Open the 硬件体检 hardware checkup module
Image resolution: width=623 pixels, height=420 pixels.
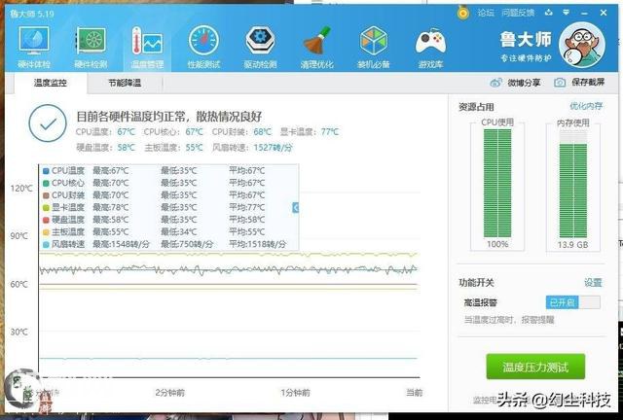tap(34, 48)
